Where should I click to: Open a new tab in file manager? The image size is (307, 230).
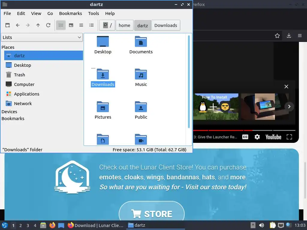point(7,25)
